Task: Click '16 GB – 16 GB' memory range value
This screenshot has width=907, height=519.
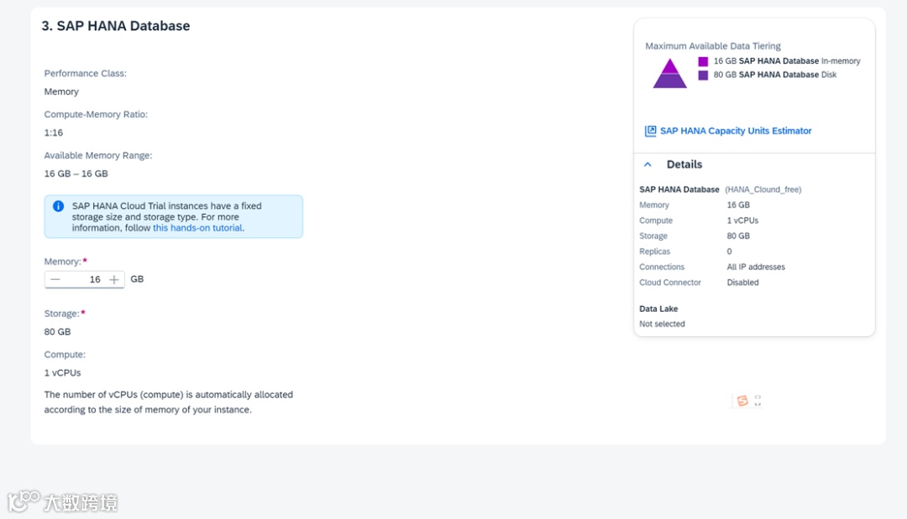Action: click(x=76, y=174)
